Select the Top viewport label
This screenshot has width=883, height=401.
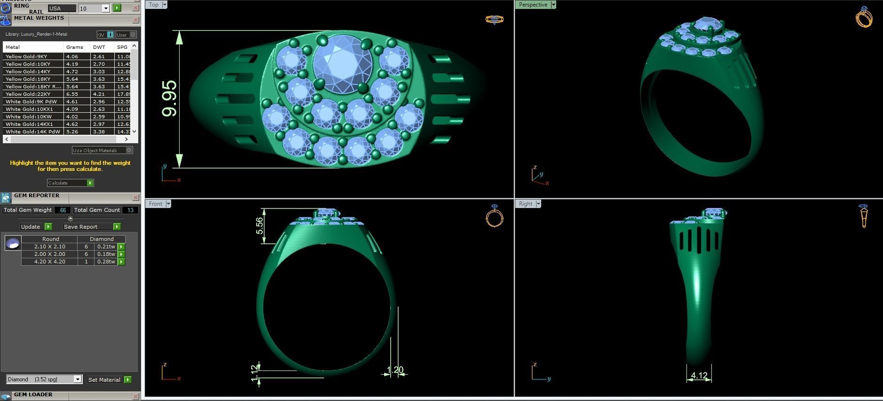tap(154, 5)
